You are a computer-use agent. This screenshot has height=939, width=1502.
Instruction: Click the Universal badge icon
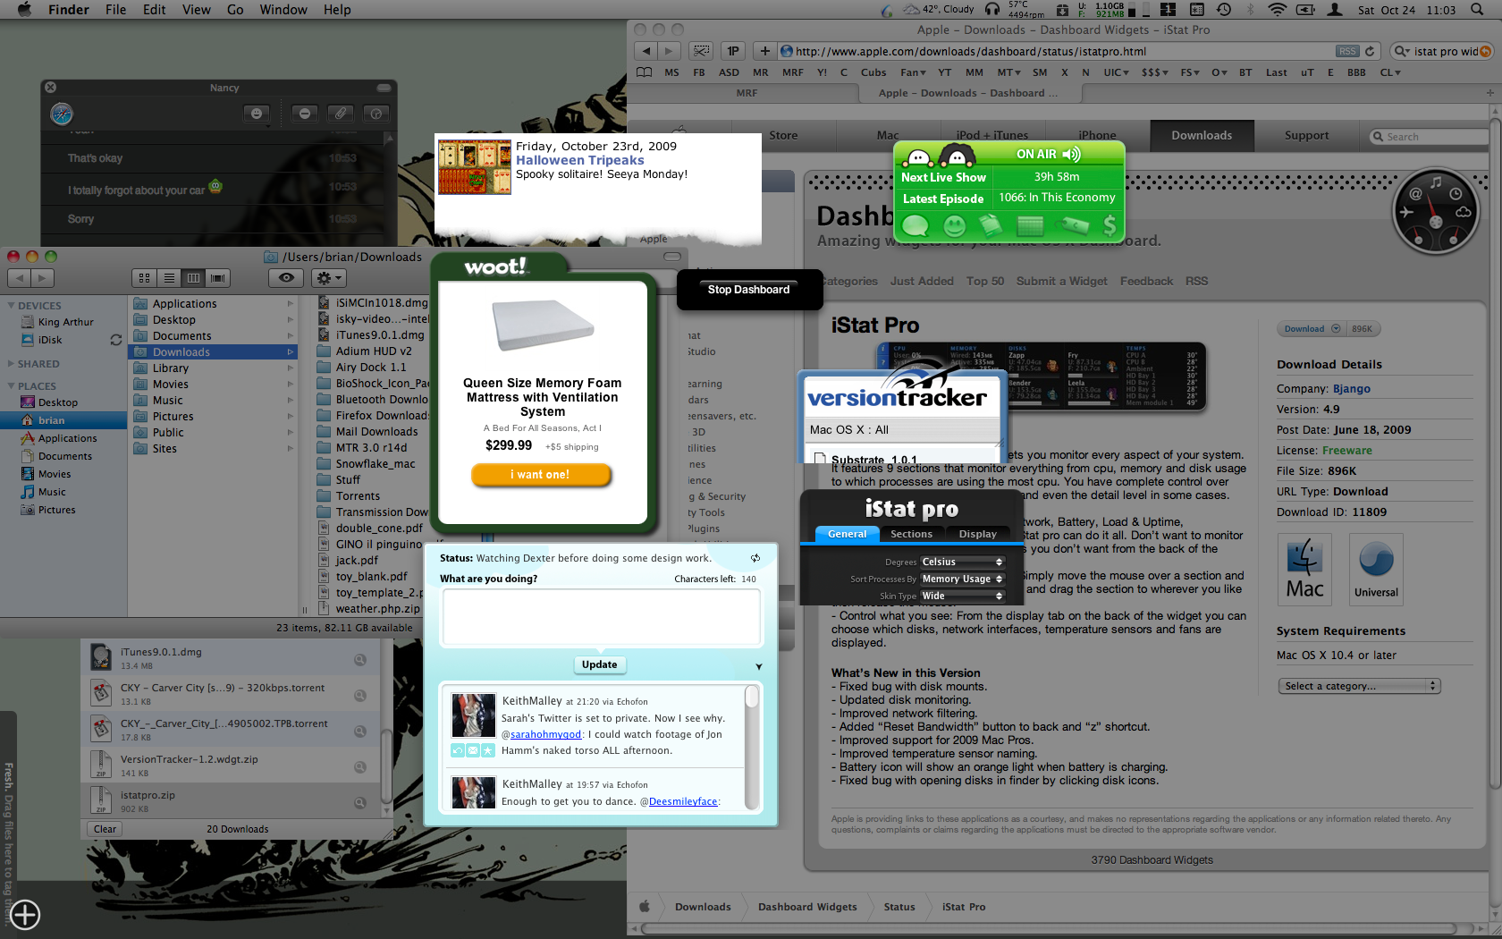pyautogui.click(x=1376, y=569)
